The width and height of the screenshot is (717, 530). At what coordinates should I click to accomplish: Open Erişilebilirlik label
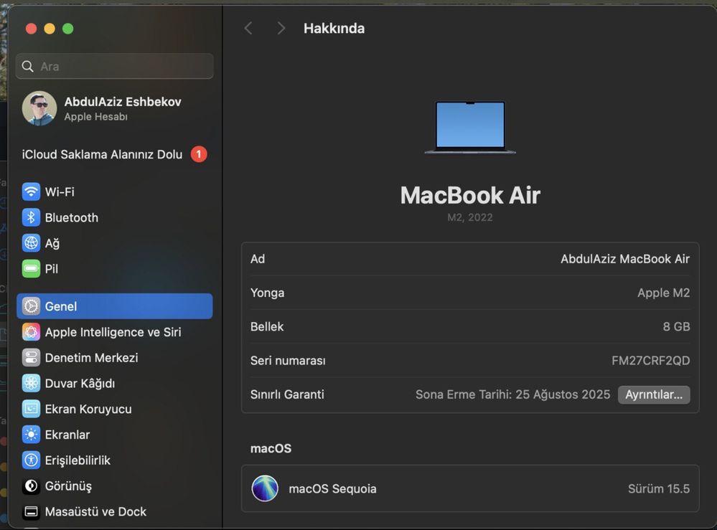78,460
